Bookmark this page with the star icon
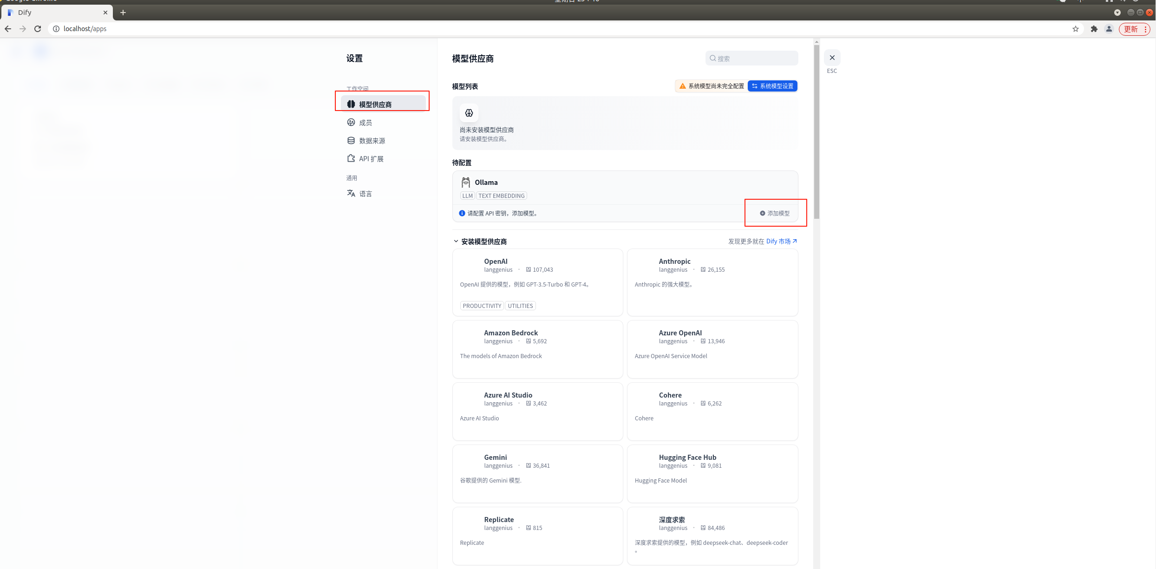Image resolution: width=1156 pixels, height=569 pixels. coord(1075,29)
